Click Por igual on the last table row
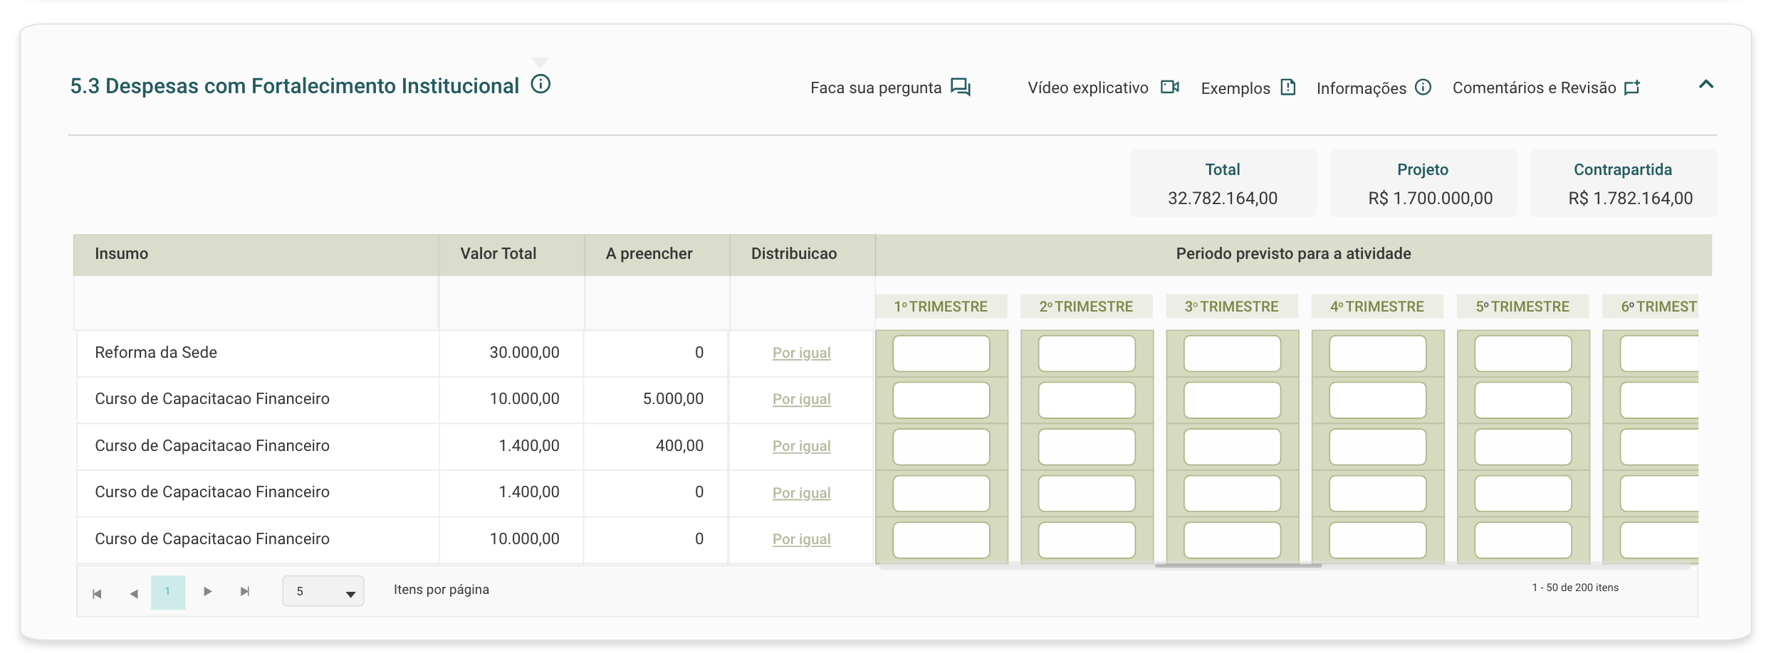 coord(801,539)
